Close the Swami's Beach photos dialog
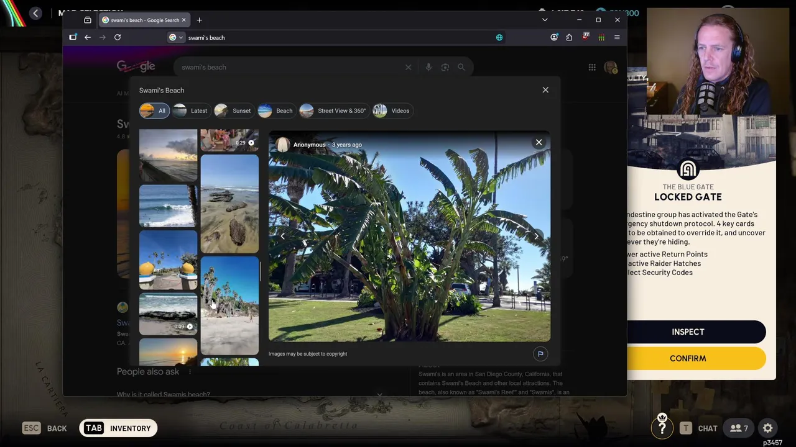Image resolution: width=796 pixels, height=447 pixels. [x=545, y=90]
